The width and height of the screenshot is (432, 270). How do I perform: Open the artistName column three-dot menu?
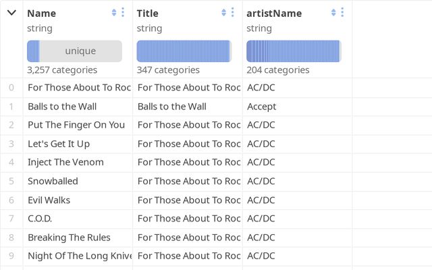click(342, 12)
